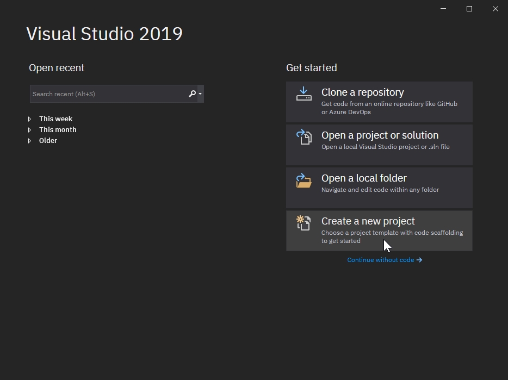Open the search options dropdown arrow
This screenshot has height=380, width=508.
(200, 94)
